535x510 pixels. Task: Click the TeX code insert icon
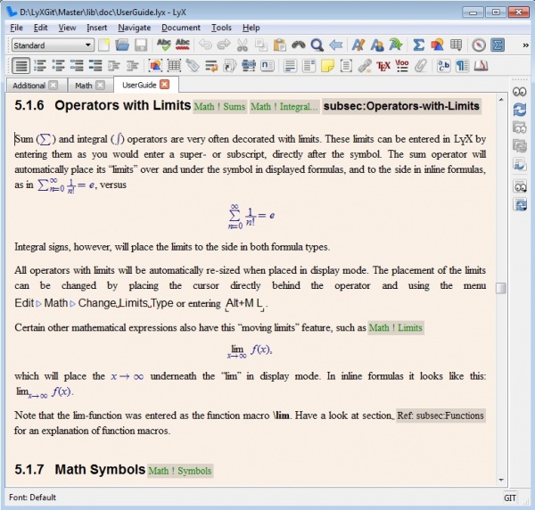pyautogui.click(x=383, y=65)
